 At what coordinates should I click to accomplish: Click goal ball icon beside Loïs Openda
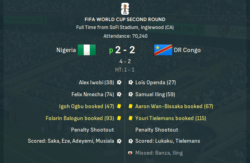[131, 82]
